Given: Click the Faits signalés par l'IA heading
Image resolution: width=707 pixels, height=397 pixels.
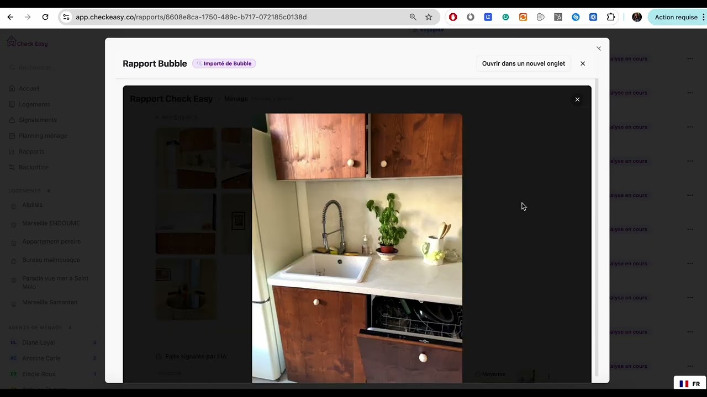Looking at the screenshot, I should pos(196,357).
